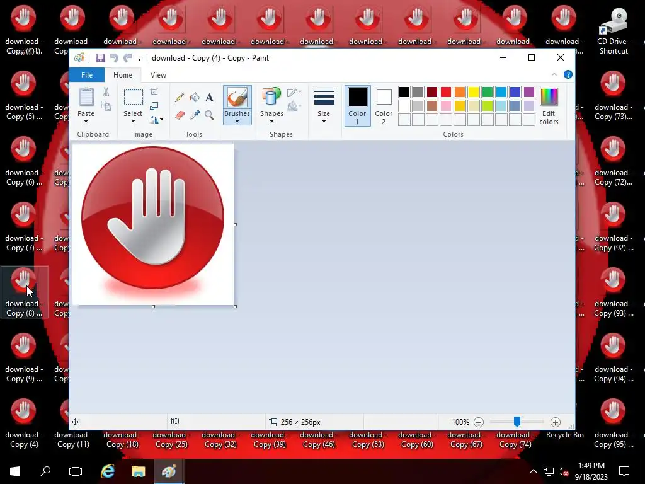Switch to the View ribbon tab
The height and width of the screenshot is (484, 645).
click(x=158, y=75)
